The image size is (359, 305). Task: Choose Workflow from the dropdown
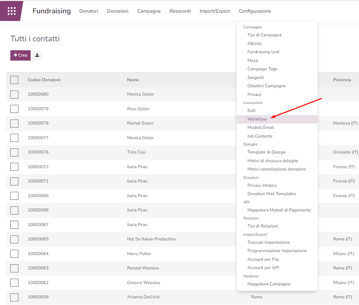pos(257,119)
